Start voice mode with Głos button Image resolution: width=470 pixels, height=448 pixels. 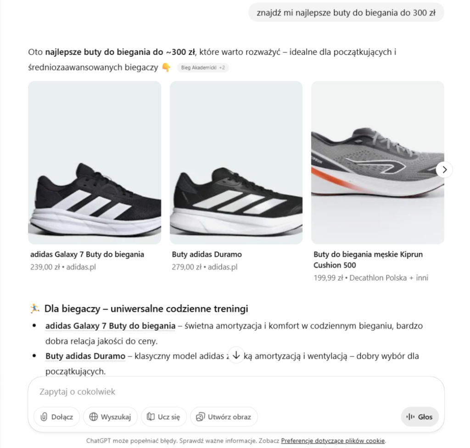tap(420, 417)
